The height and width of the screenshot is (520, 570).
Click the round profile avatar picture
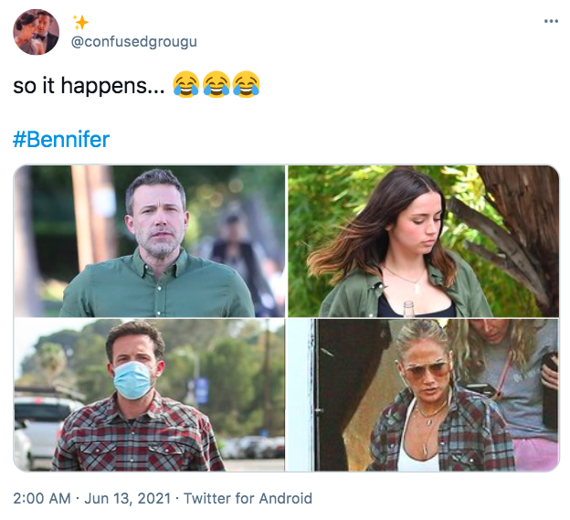coord(36,32)
